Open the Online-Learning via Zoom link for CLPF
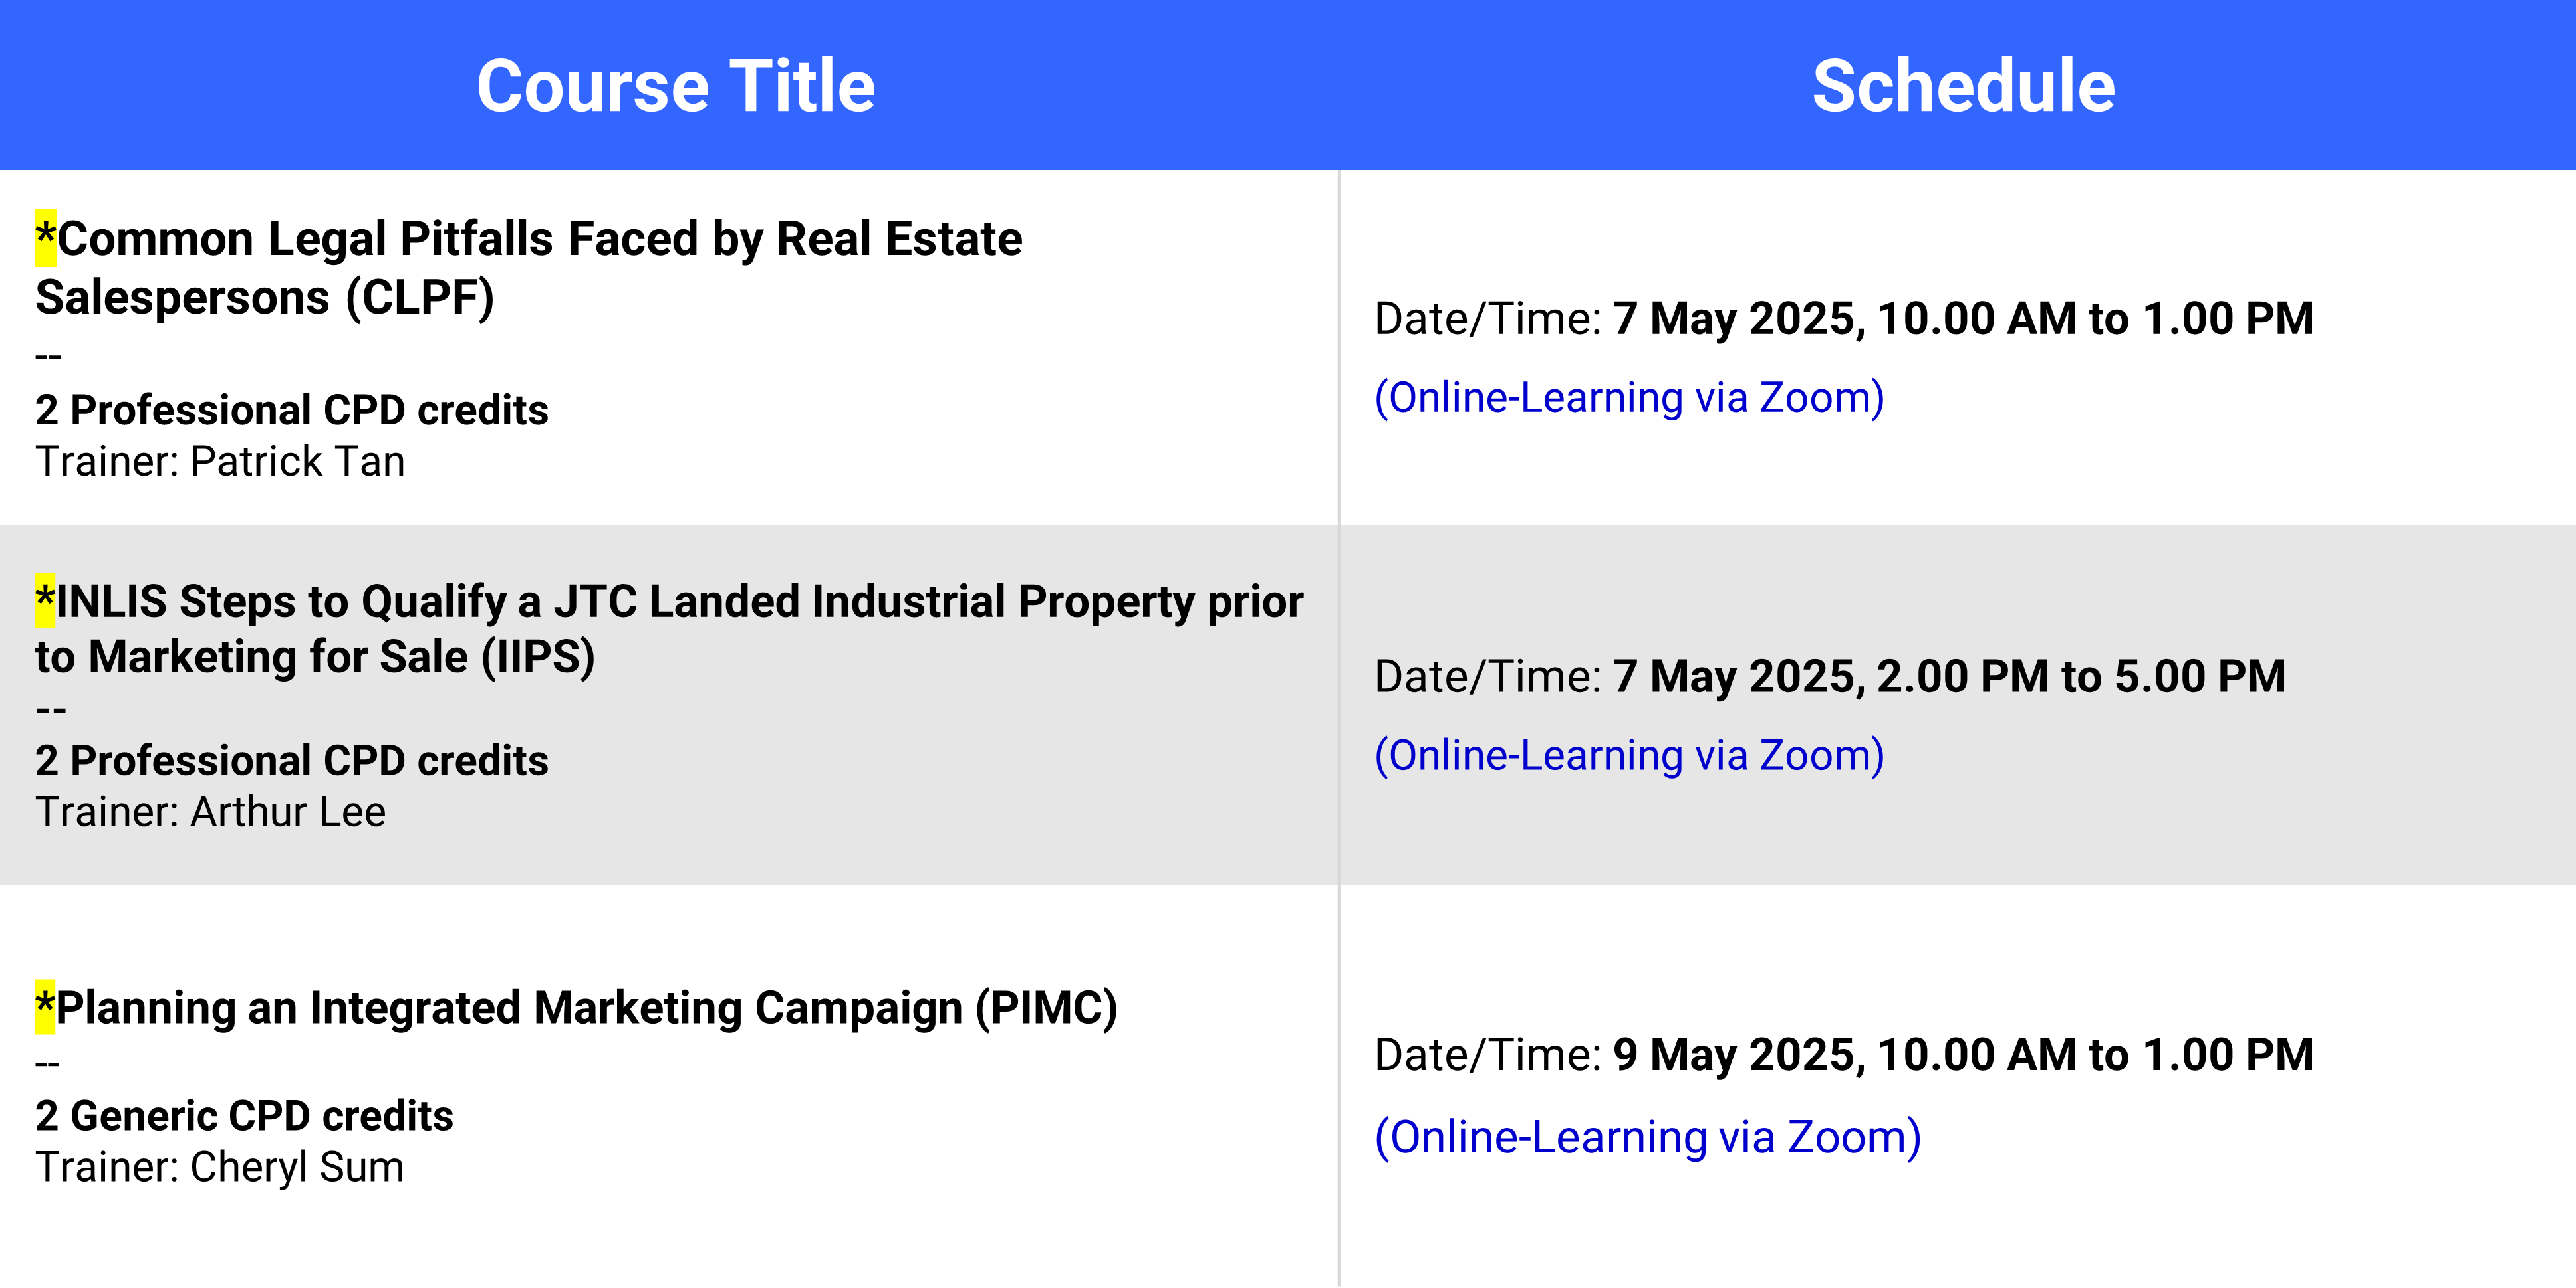The image size is (2576, 1288). [1629, 398]
